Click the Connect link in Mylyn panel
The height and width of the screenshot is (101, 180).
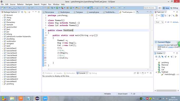pyautogui.click(x=161, y=45)
